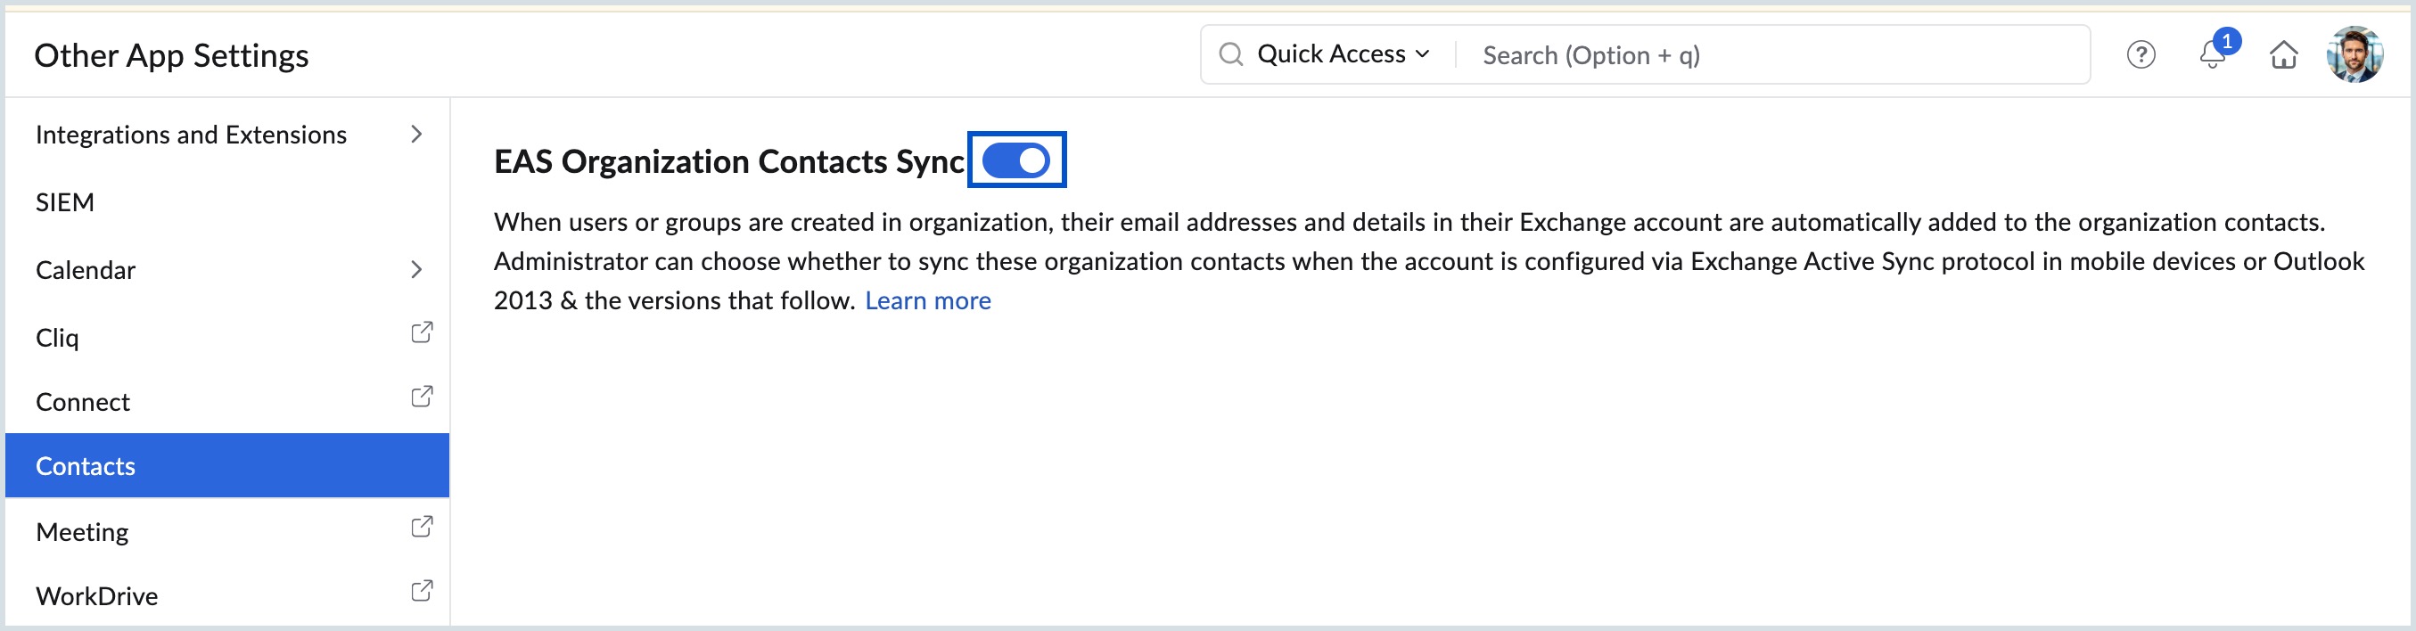Open Meeting external link icon
The width and height of the screenshot is (2416, 631).
(x=422, y=527)
